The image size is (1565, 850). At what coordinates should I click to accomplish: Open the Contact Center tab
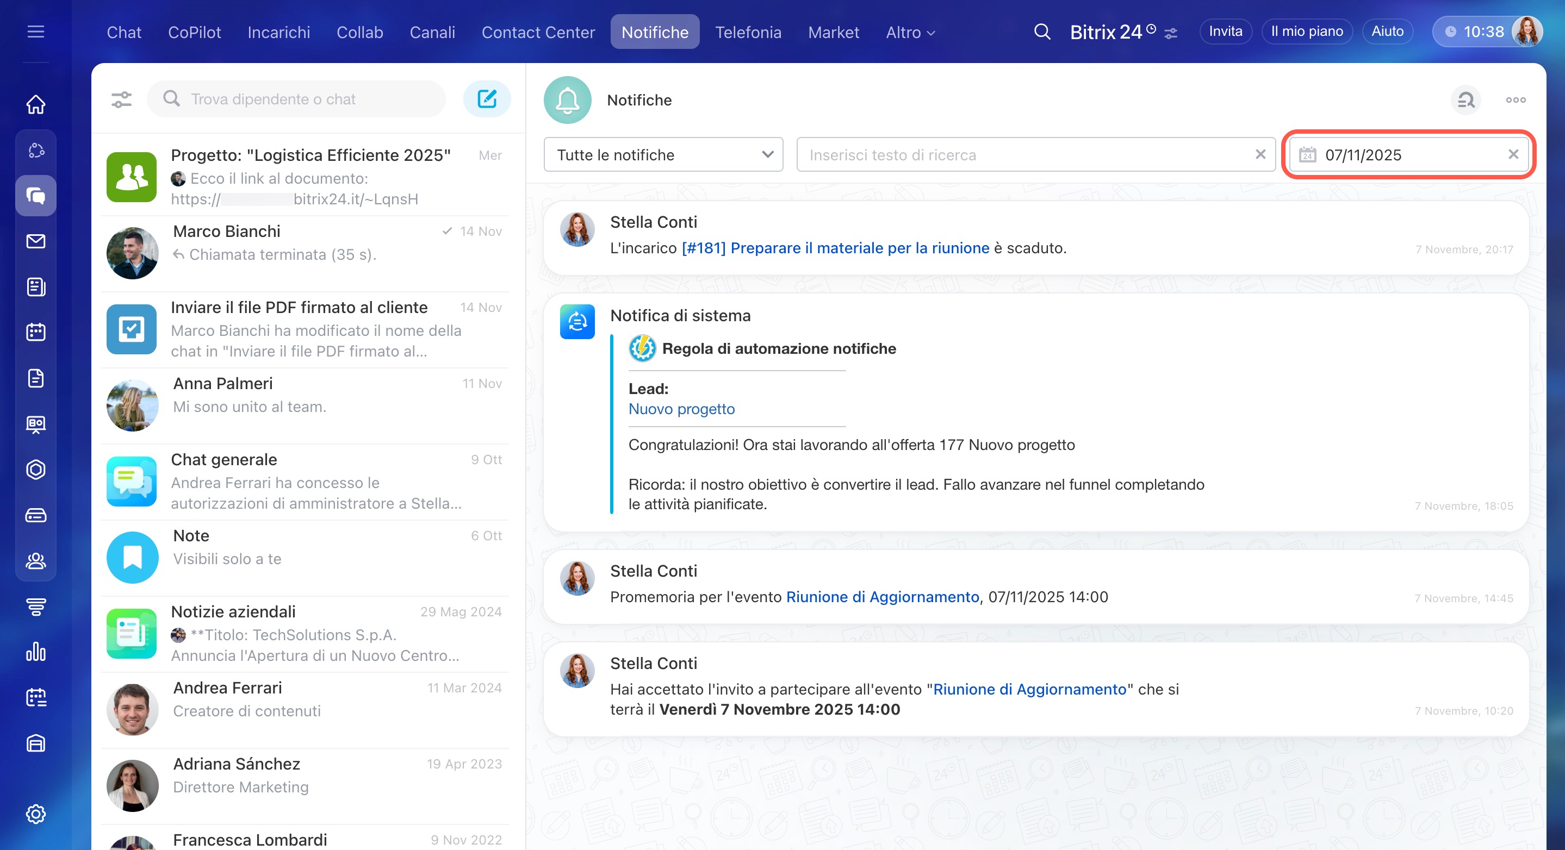pos(538,32)
